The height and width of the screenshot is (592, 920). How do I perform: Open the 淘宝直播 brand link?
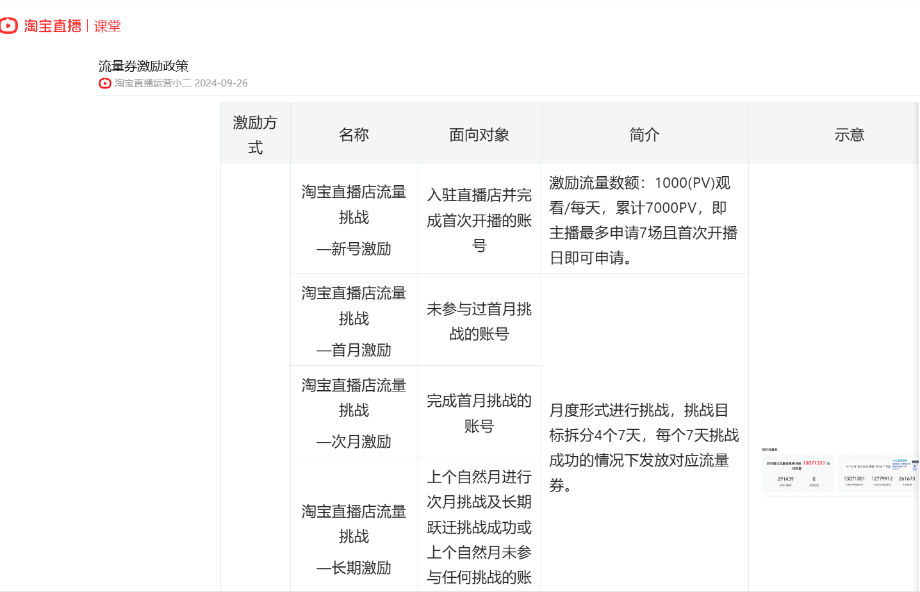(x=53, y=26)
